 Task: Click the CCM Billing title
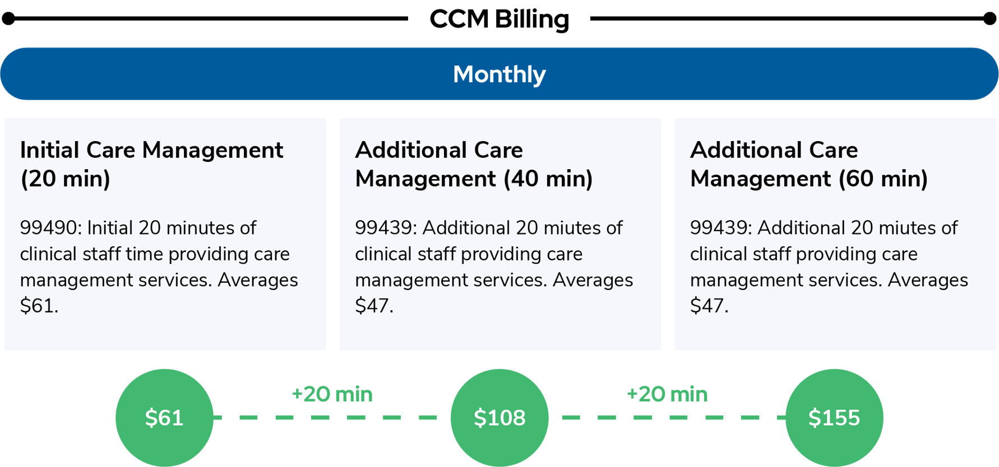point(499,19)
